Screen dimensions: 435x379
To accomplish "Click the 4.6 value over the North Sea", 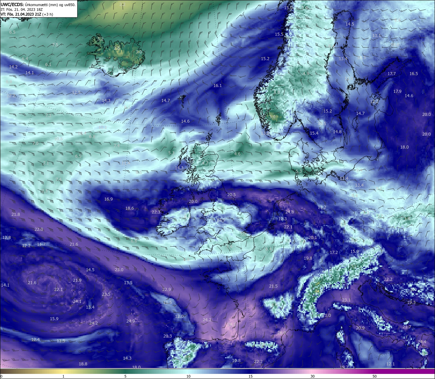I will (x=237, y=154).
